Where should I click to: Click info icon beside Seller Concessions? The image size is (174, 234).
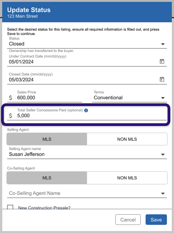[86, 110]
